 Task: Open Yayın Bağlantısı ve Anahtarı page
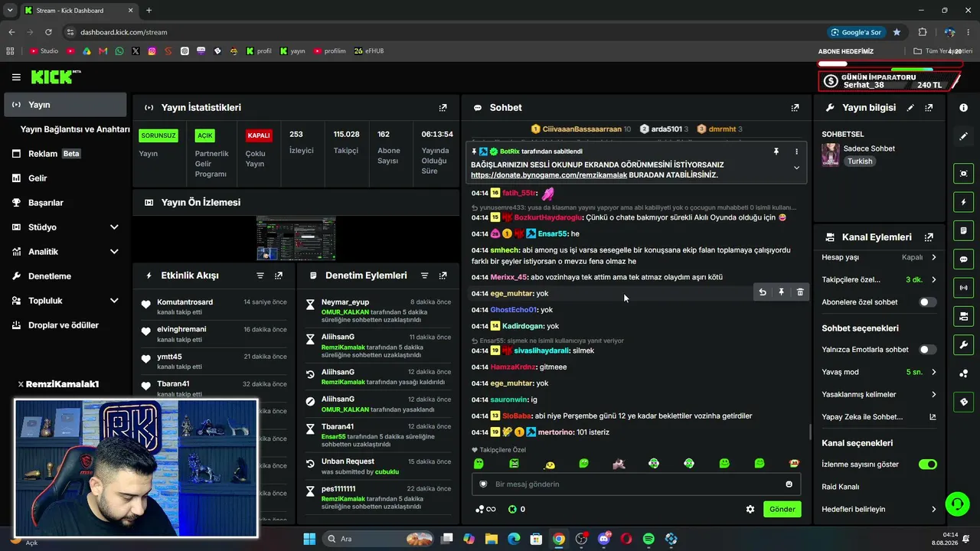[x=75, y=129]
